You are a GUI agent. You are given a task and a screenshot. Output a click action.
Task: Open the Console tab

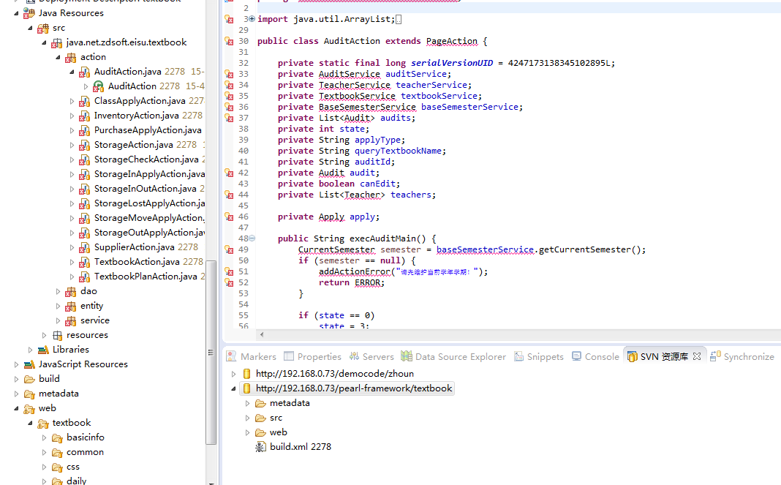[595, 357]
